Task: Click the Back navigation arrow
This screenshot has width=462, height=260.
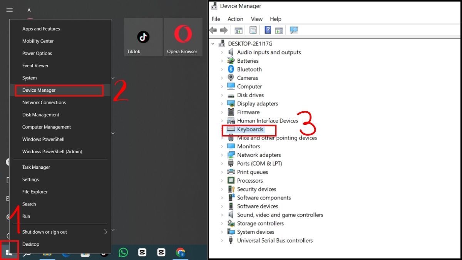Action: point(213,30)
